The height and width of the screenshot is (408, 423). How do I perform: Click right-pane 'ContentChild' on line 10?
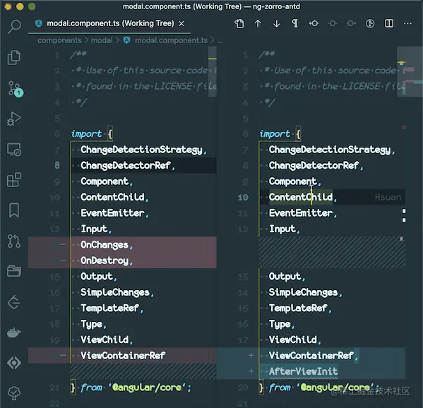coord(301,197)
